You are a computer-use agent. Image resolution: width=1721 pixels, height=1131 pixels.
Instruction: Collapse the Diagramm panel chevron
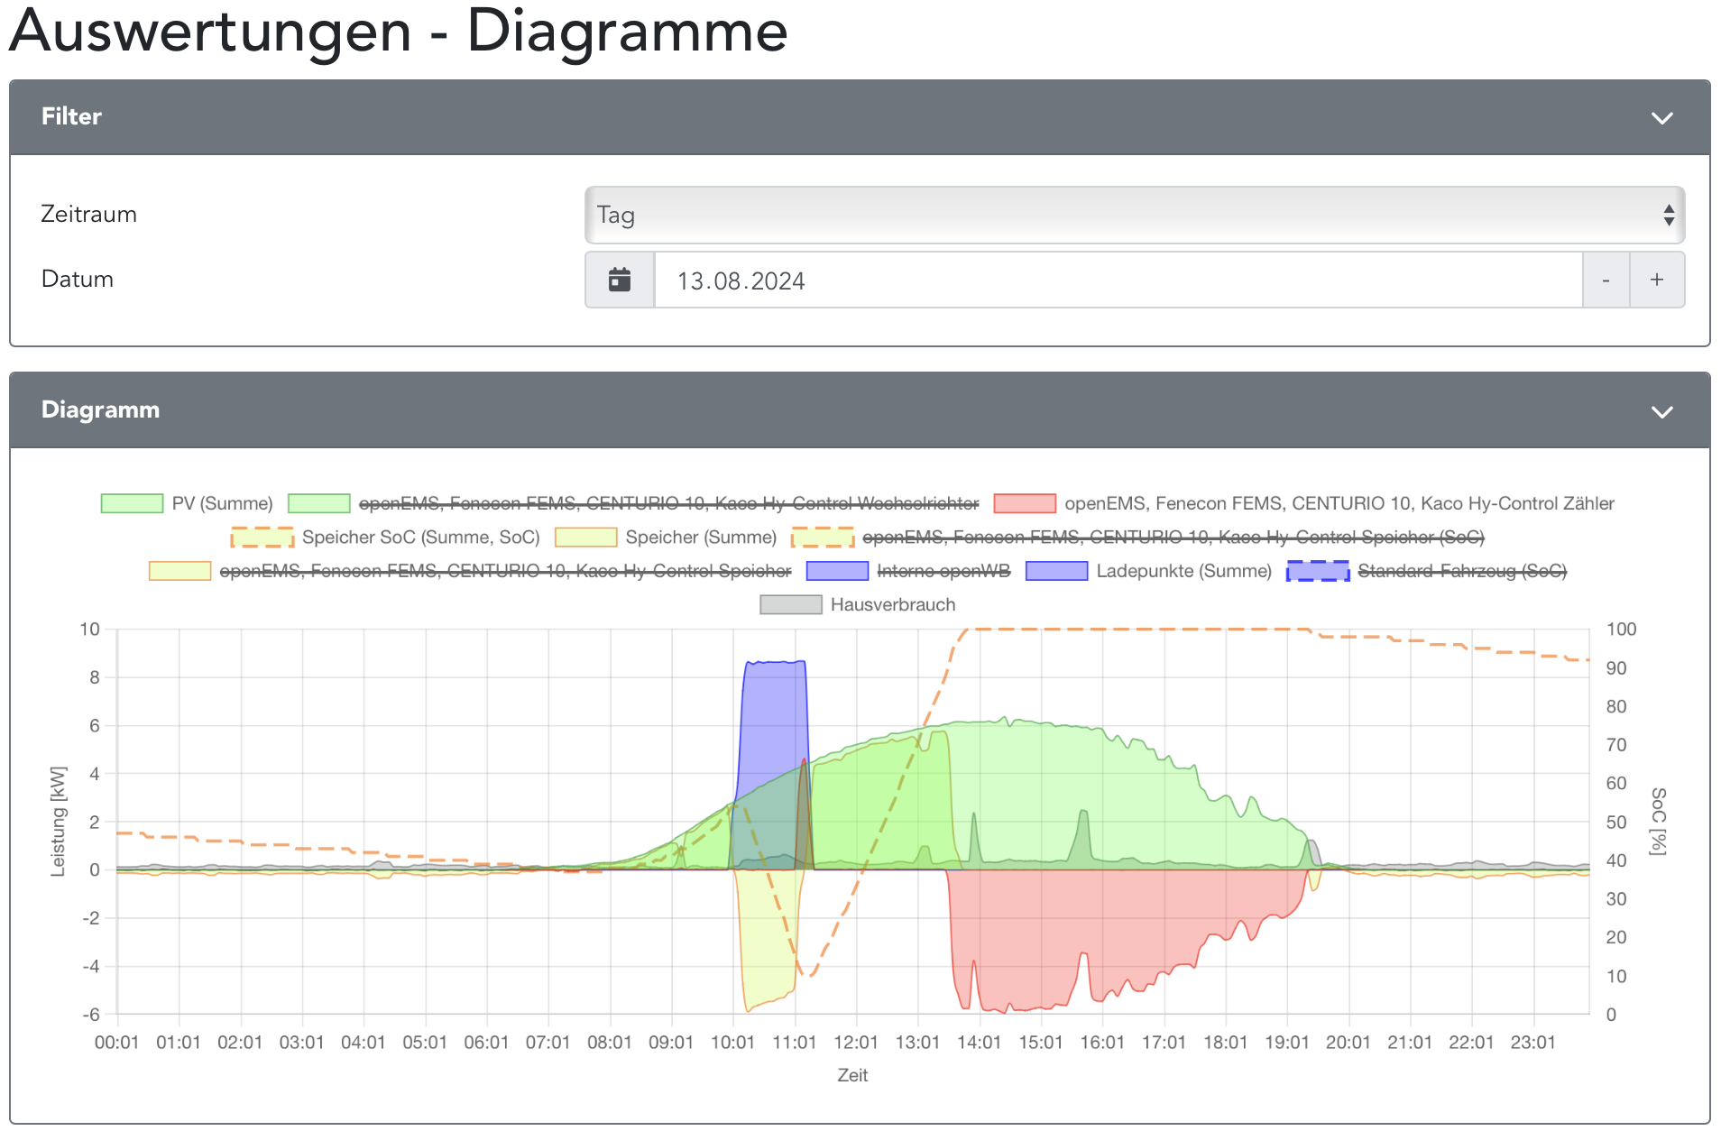click(x=1661, y=411)
